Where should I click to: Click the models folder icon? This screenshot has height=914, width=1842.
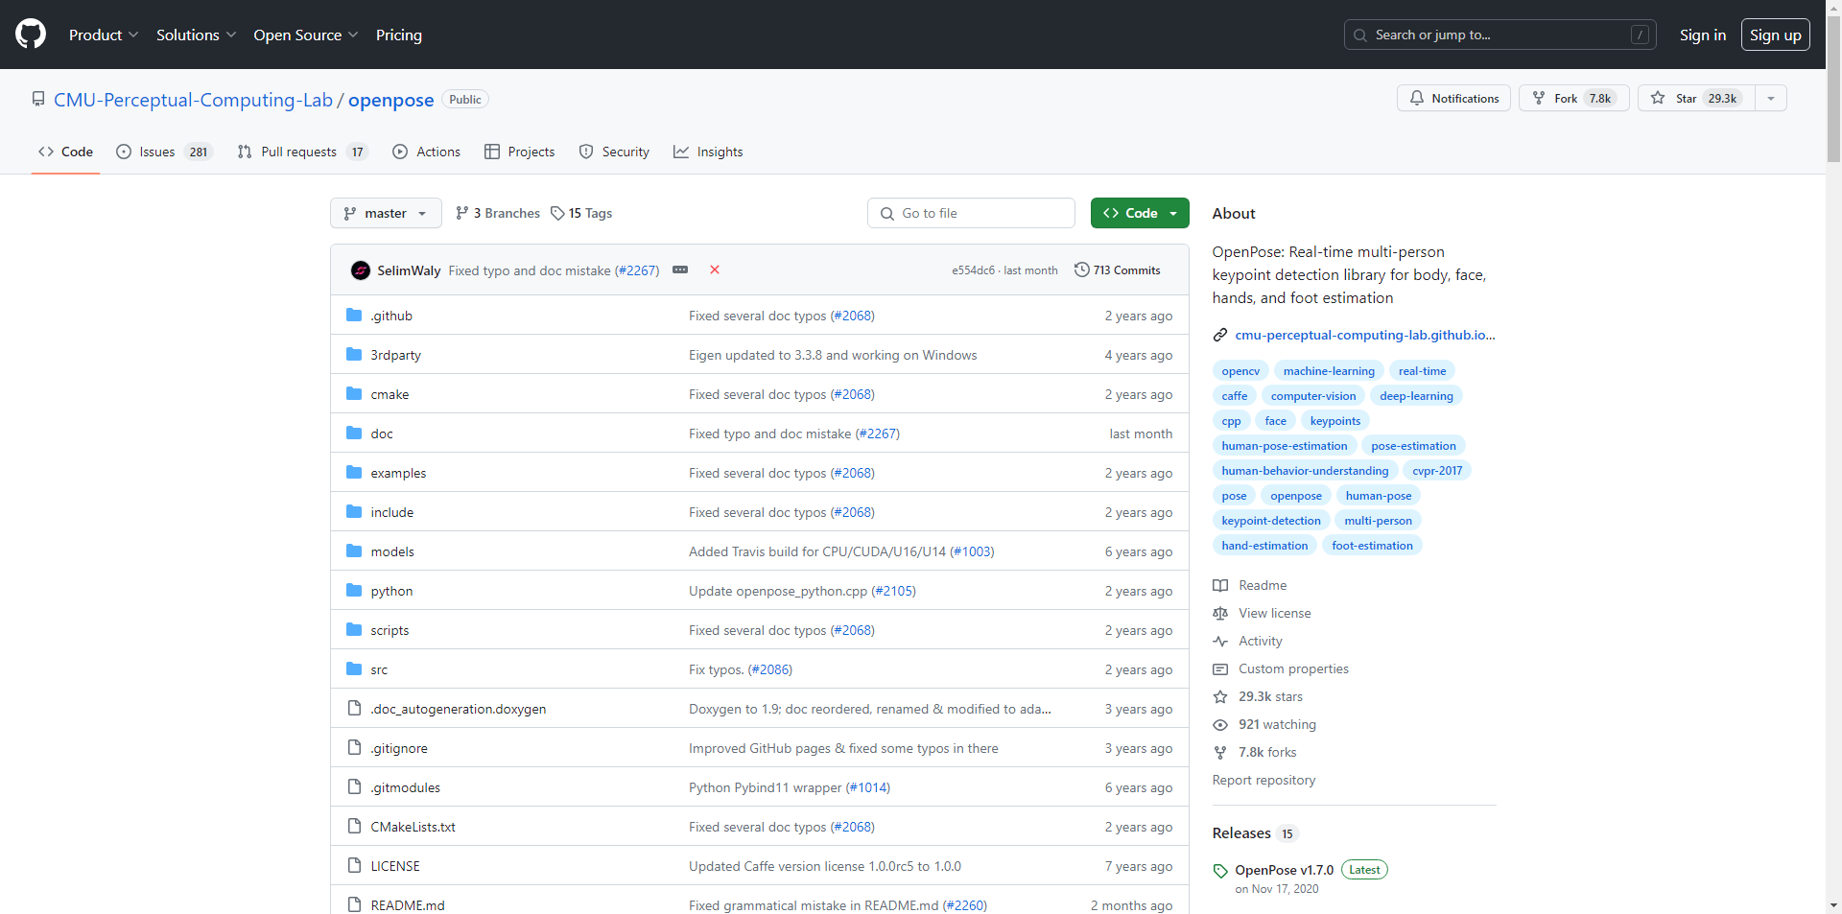pos(354,551)
